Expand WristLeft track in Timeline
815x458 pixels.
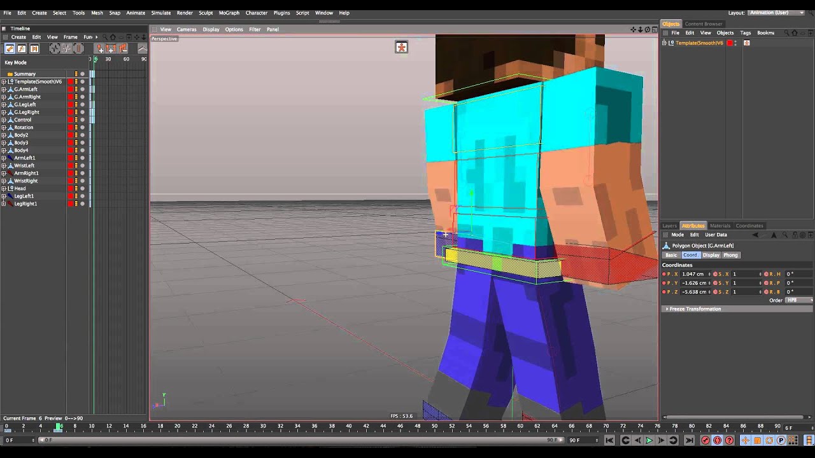tap(4, 165)
